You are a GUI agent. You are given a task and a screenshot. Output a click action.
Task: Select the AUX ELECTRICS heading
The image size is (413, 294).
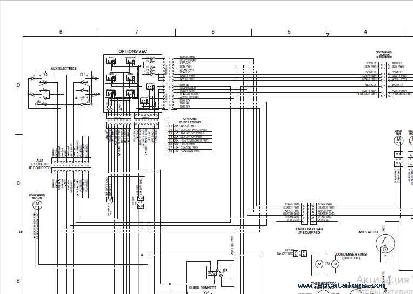[x=64, y=69]
